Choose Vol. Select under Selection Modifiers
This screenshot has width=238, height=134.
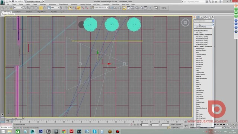click(199, 33)
